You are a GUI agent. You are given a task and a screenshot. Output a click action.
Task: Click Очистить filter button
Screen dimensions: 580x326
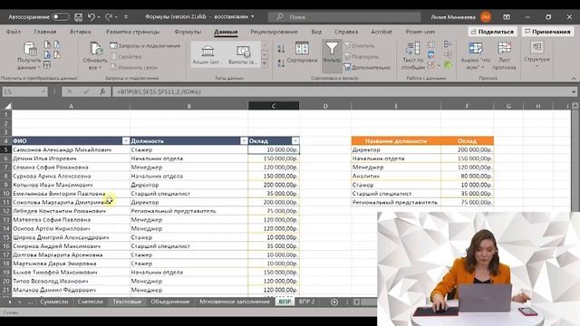[x=359, y=46]
